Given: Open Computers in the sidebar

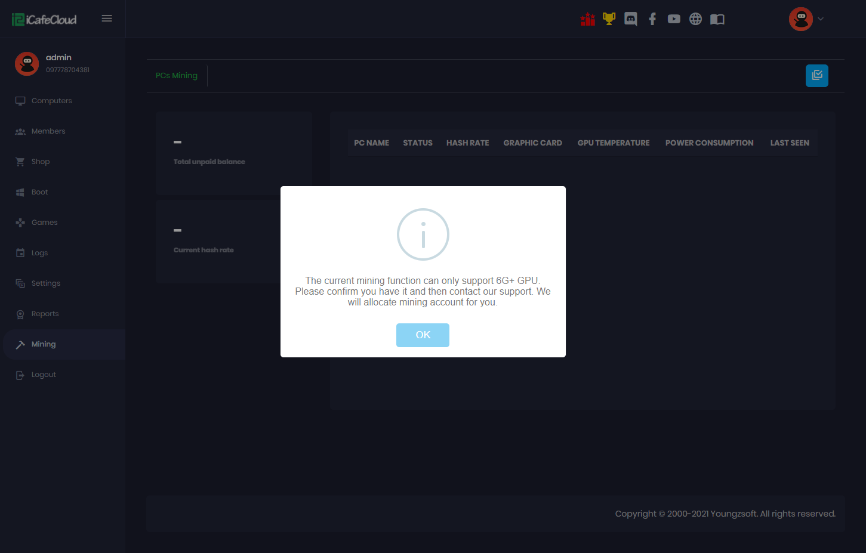Looking at the screenshot, I should (x=51, y=101).
